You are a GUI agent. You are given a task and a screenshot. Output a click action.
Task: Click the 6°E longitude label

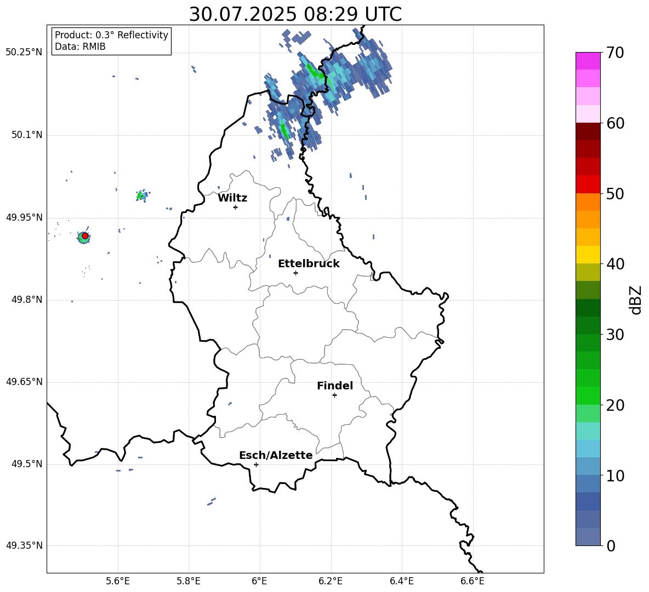click(259, 581)
